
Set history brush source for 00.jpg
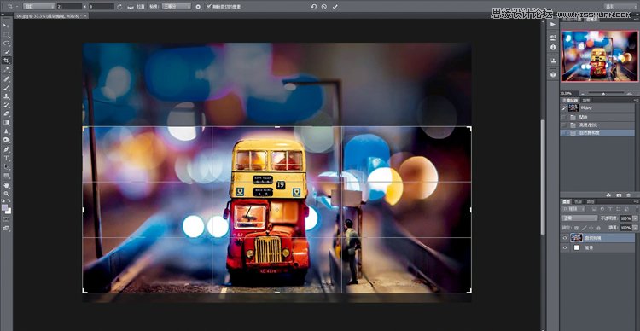564,107
